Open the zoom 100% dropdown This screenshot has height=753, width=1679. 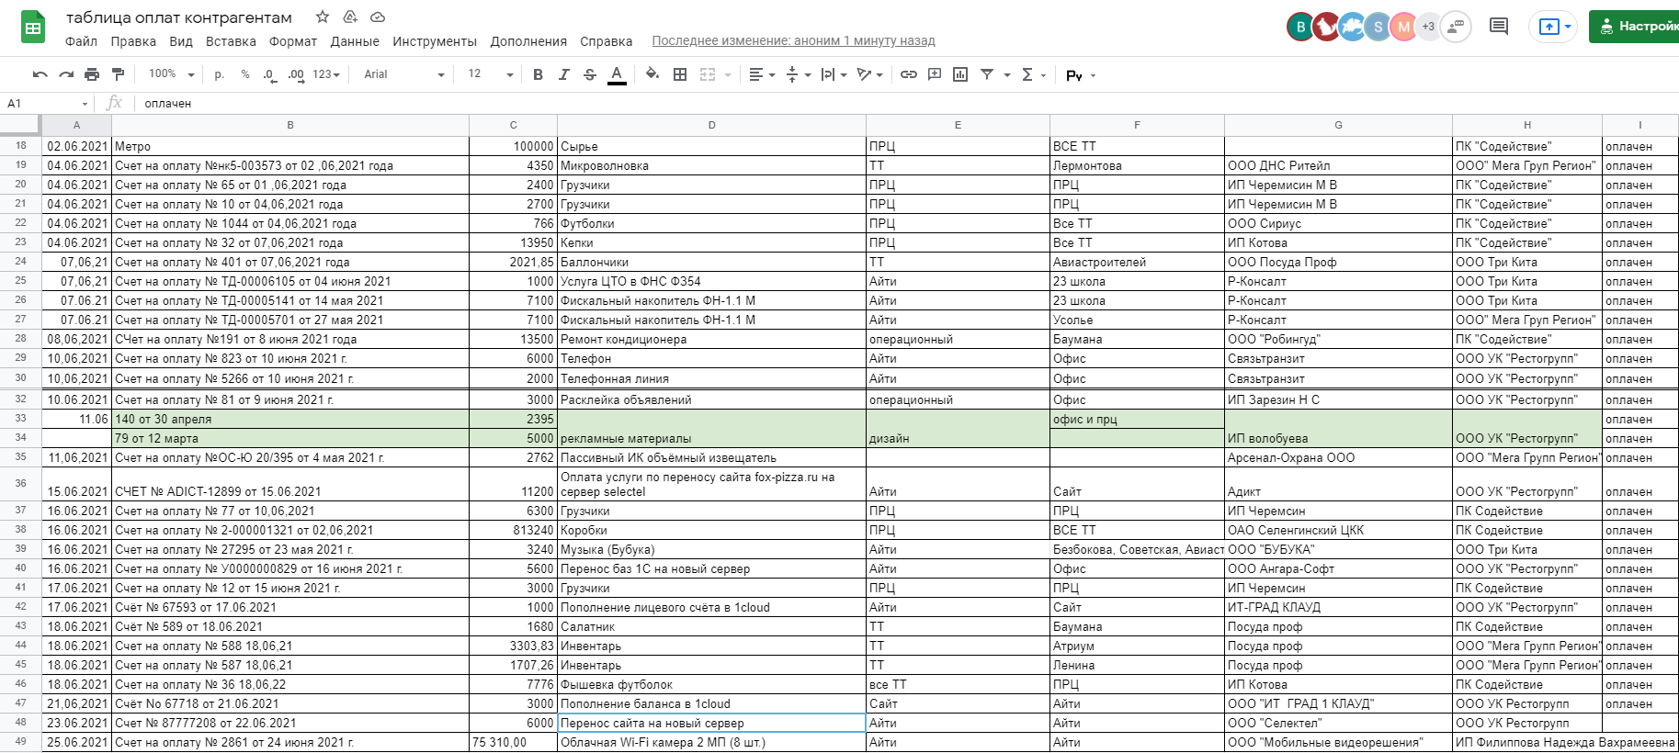[171, 74]
